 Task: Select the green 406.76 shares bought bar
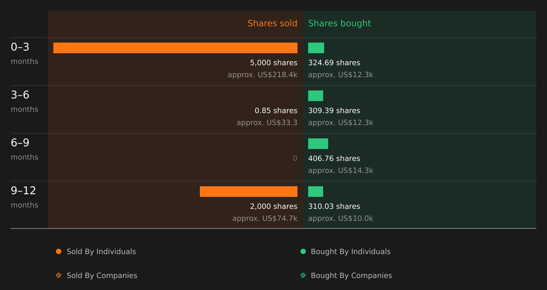(x=318, y=144)
